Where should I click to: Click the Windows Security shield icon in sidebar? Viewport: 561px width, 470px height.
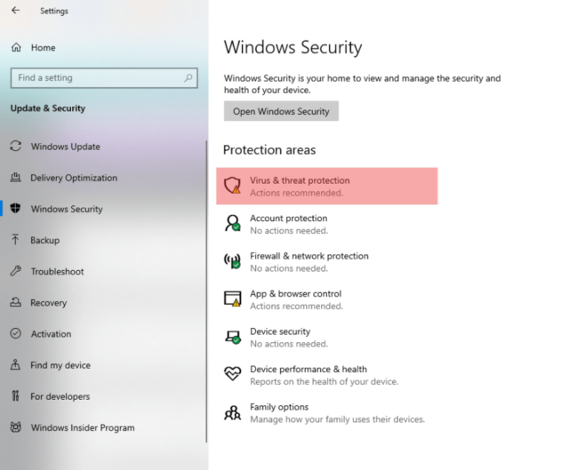point(15,209)
